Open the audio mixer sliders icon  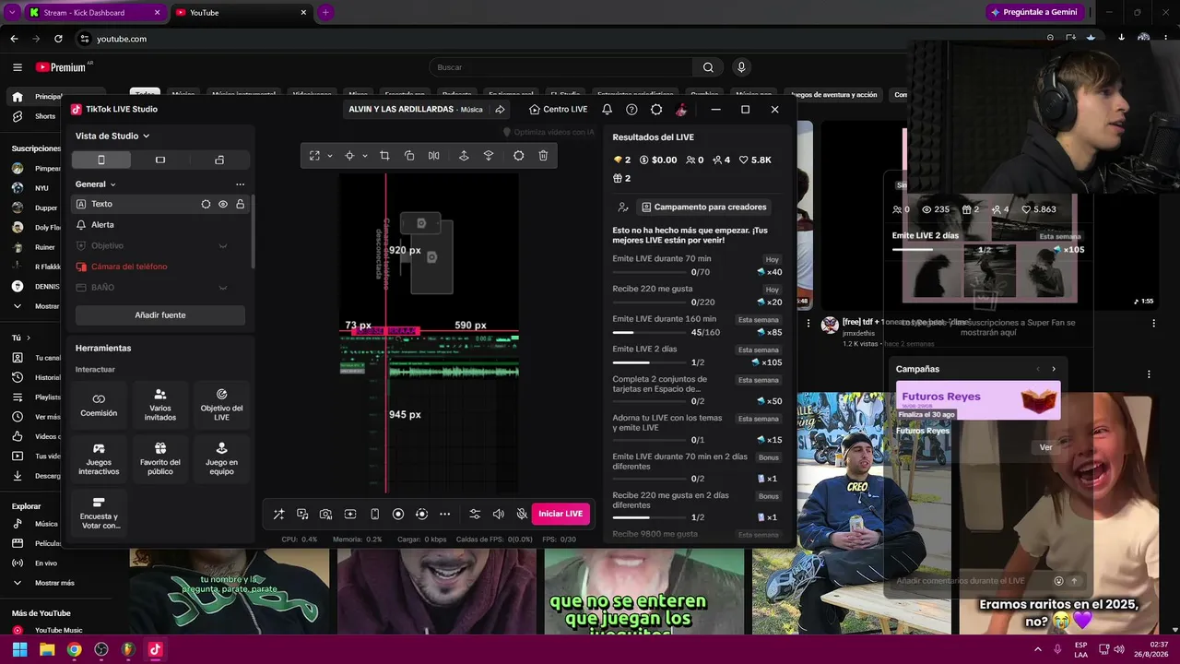pos(475,514)
